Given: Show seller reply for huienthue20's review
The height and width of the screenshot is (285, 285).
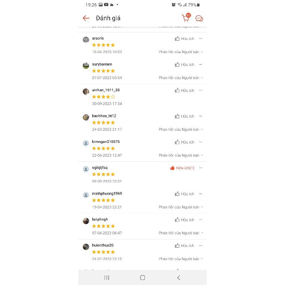Looking at the screenshot, I should tap(181, 259).
